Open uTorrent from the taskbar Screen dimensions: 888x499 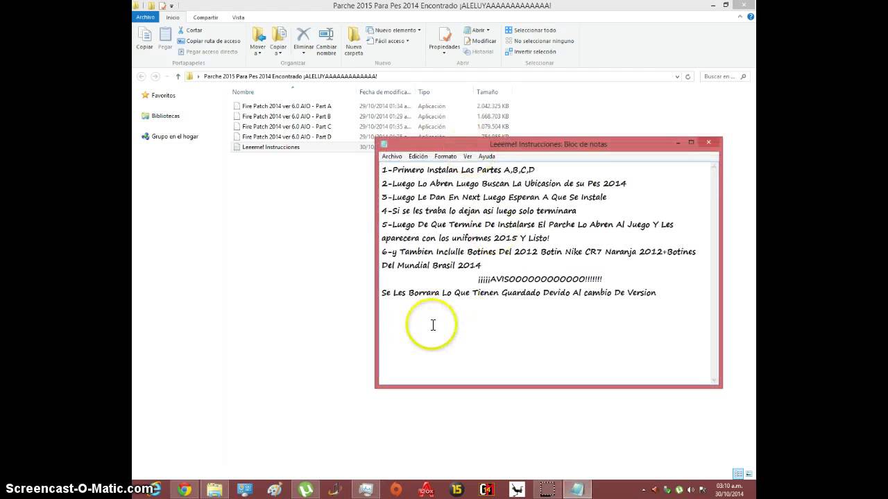pos(305,489)
